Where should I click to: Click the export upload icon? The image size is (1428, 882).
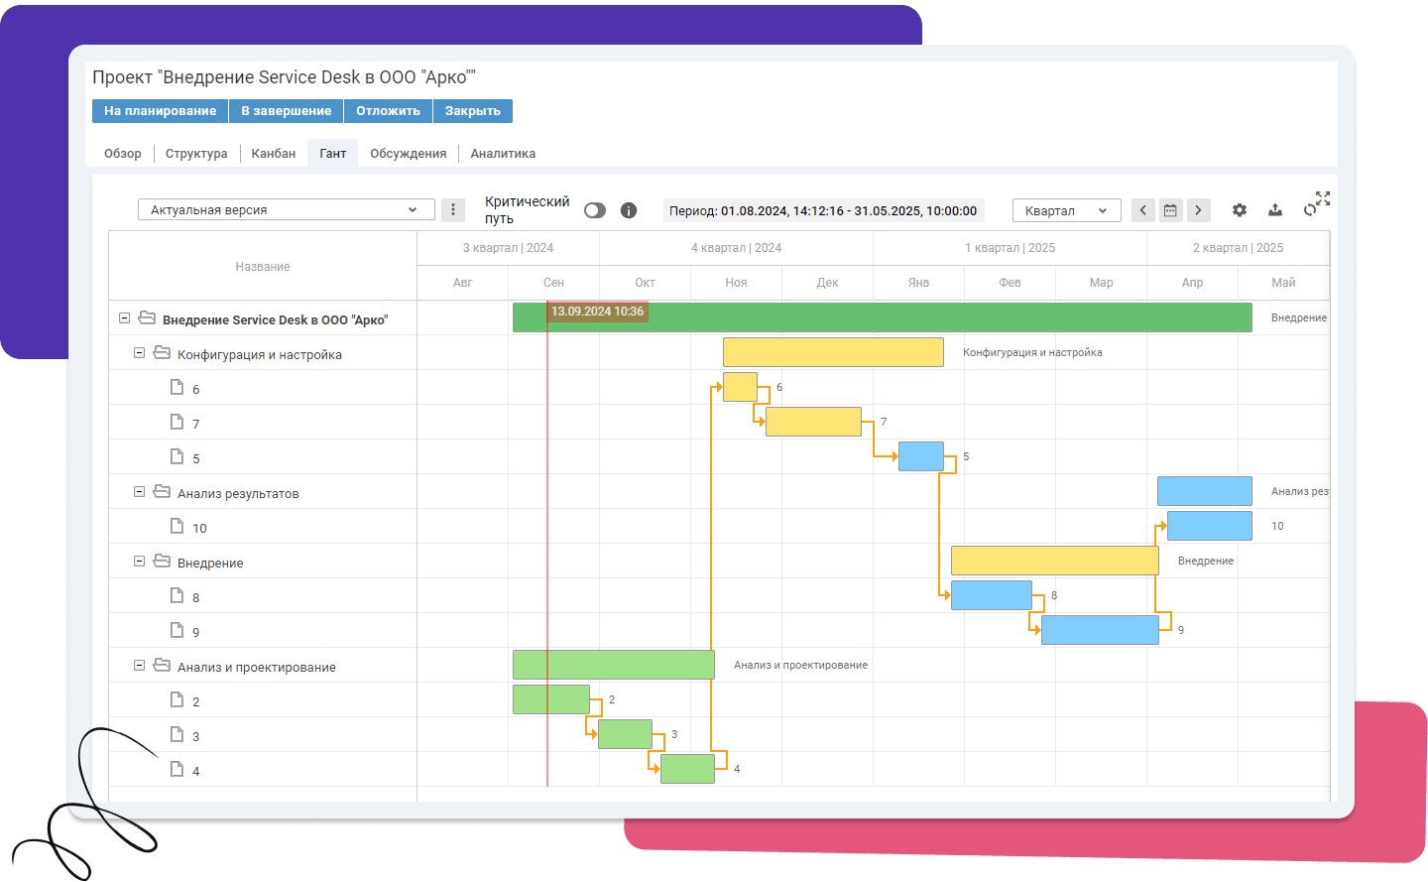(1275, 210)
